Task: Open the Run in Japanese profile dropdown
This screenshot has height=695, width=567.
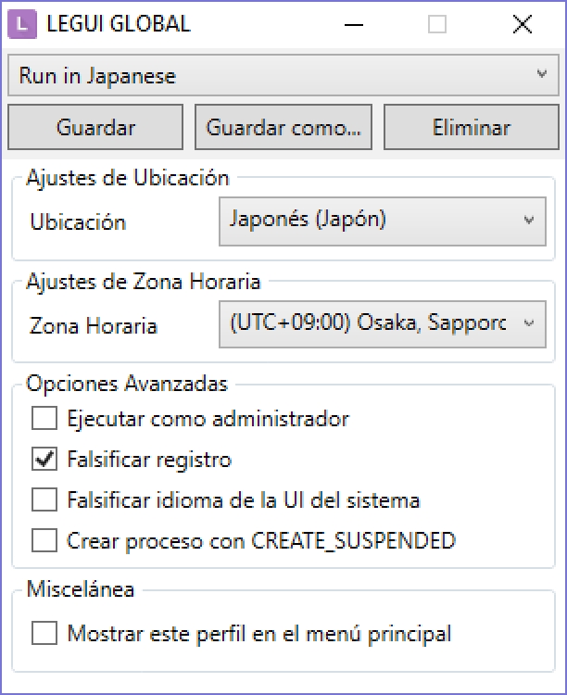Action: coord(283,75)
